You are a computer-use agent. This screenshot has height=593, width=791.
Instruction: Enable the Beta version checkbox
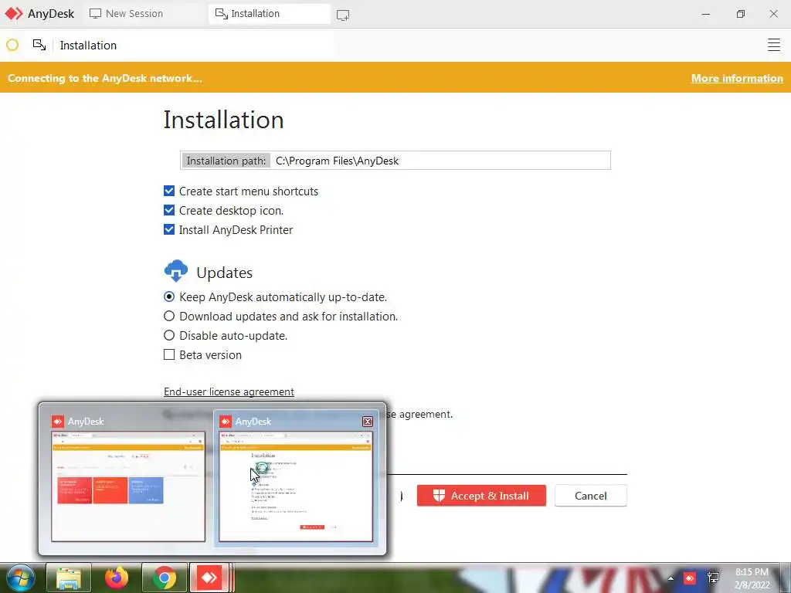coord(169,354)
